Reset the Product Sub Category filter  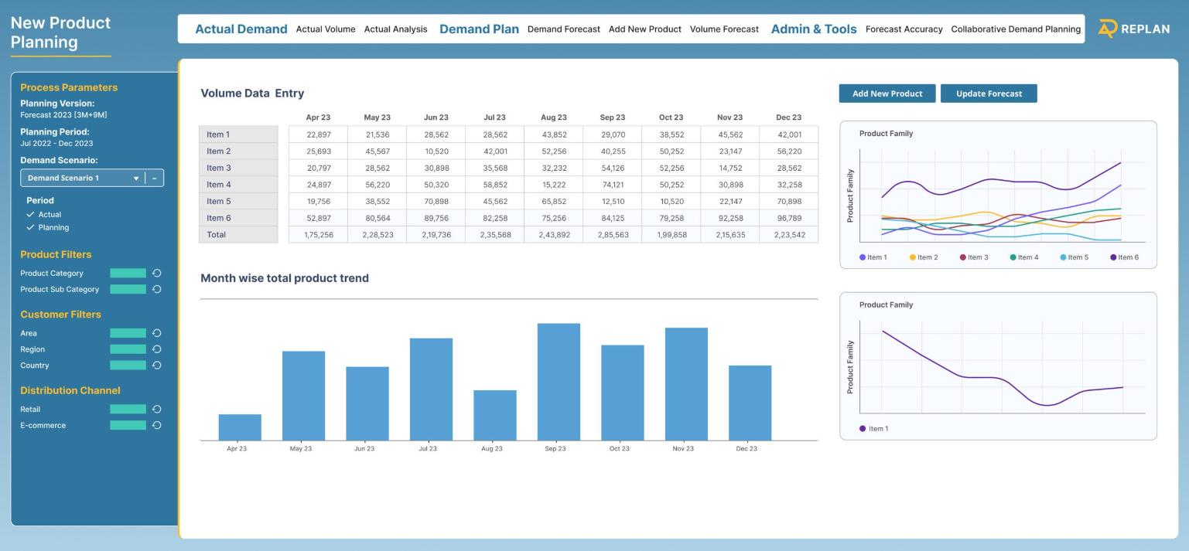[x=157, y=289]
